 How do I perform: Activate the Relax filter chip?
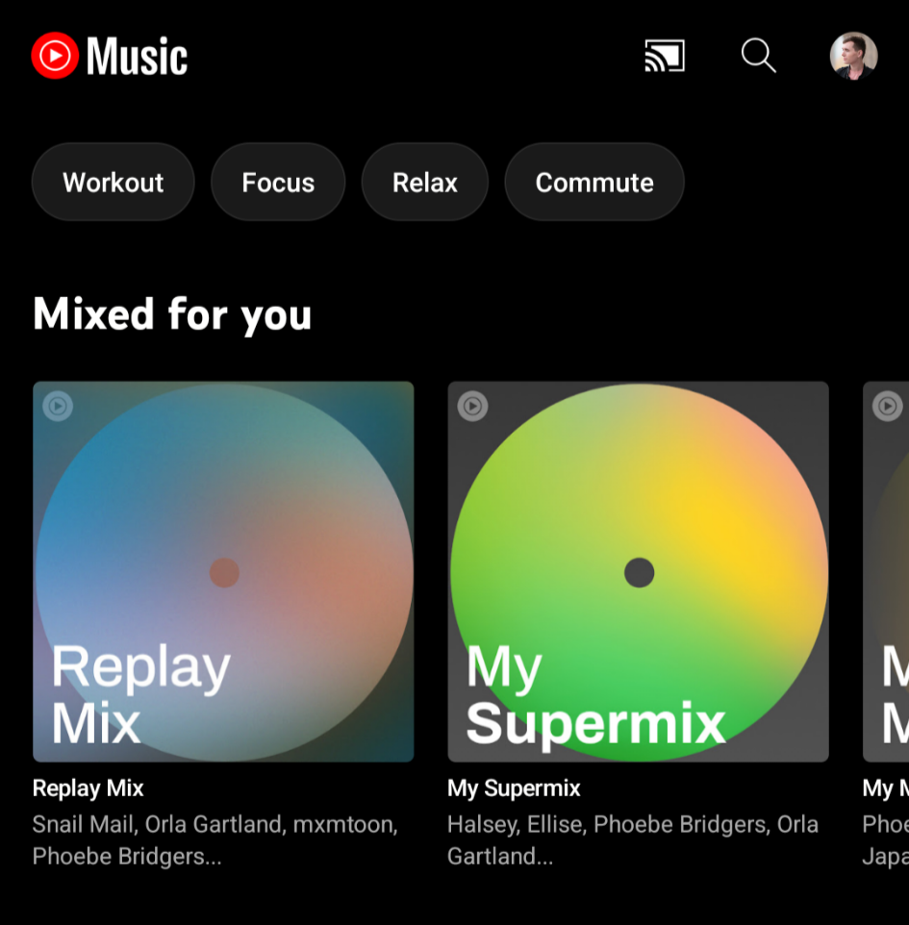pos(424,182)
